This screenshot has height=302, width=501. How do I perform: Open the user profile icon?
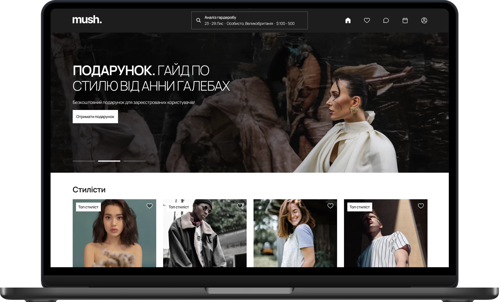(x=424, y=20)
